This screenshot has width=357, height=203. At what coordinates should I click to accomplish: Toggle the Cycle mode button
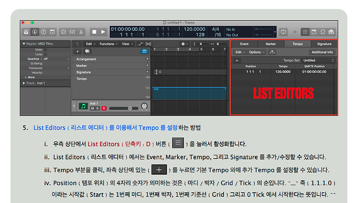(283, 32)
